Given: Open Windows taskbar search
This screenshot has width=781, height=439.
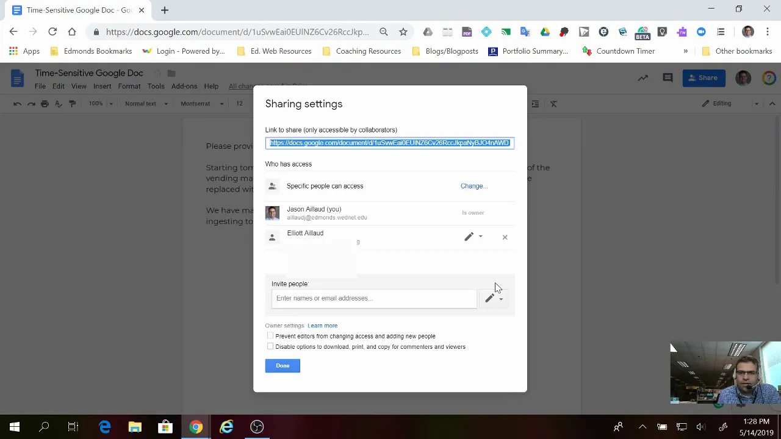Looking at the screenshot, I should pos(44,427).
